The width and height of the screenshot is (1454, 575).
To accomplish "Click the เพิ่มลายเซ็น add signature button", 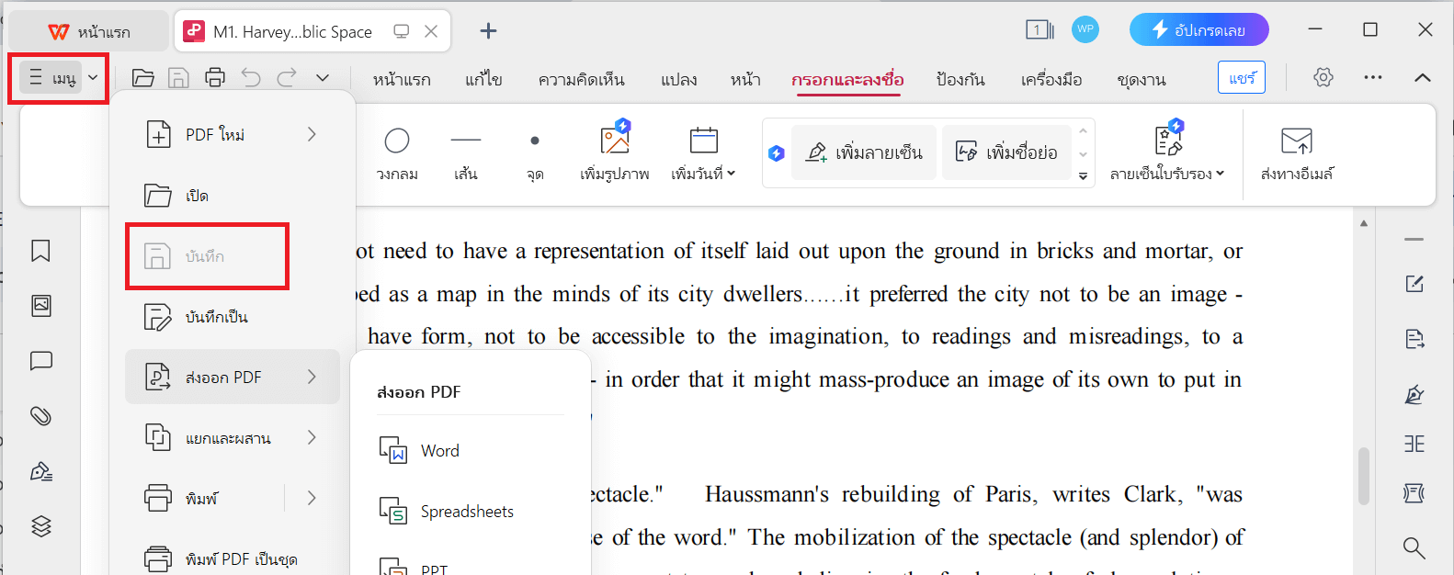I will click(864, 152).
